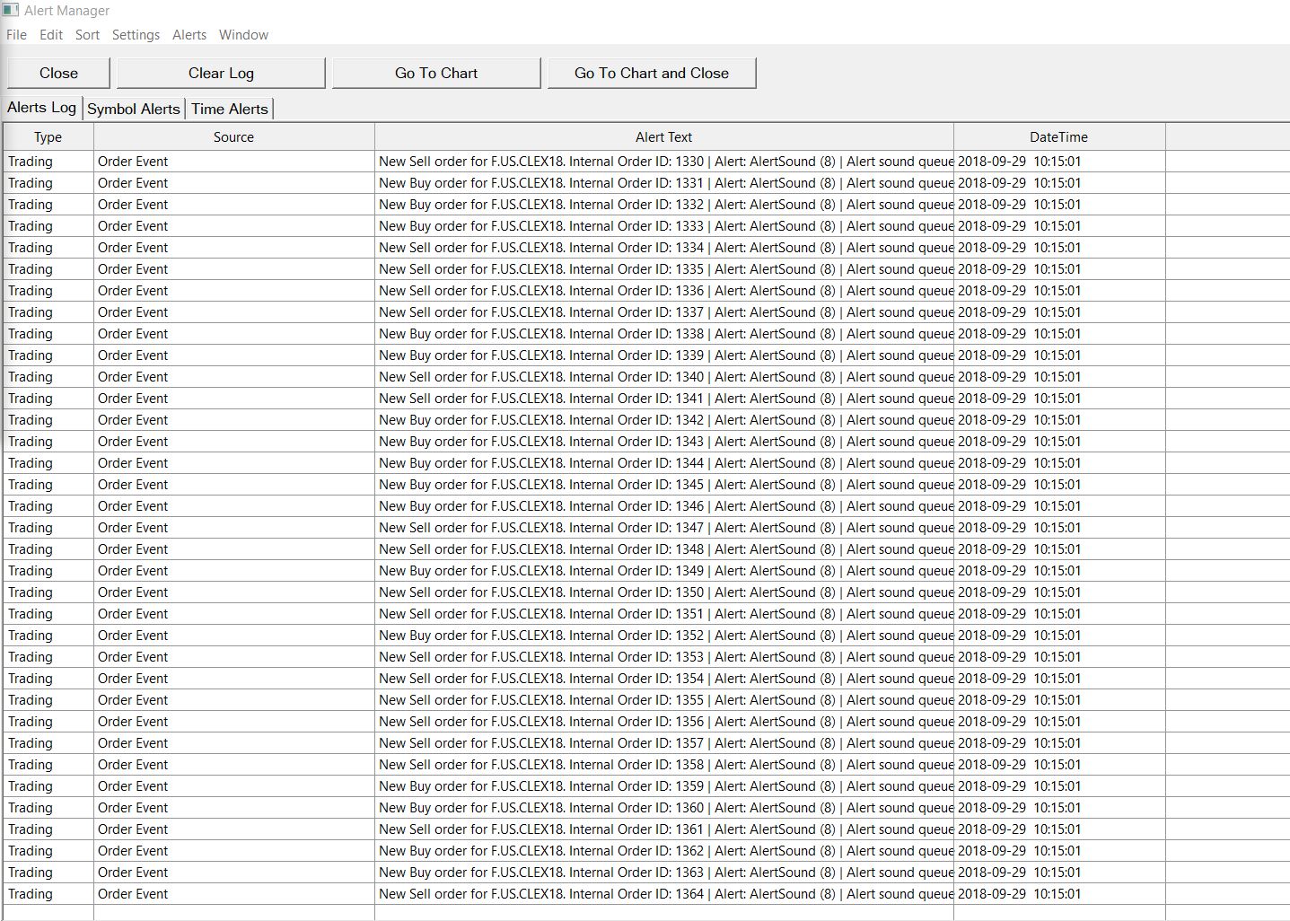The width and height of the screenshot is (1290, 921).
Task: Select the alert row for Order ID 1364
Action: (x=663, y=894)
